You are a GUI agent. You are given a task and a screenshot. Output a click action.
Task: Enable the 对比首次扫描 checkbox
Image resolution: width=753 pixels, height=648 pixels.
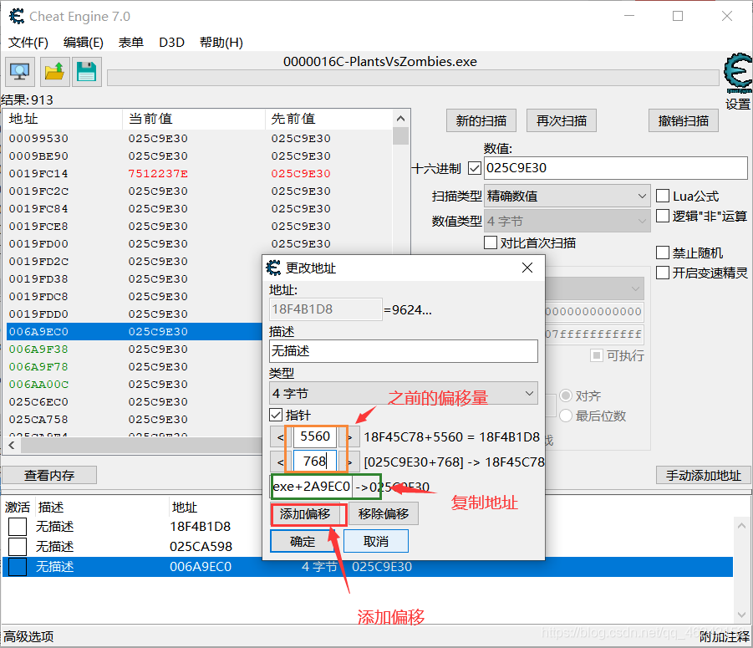pos(491,242)
